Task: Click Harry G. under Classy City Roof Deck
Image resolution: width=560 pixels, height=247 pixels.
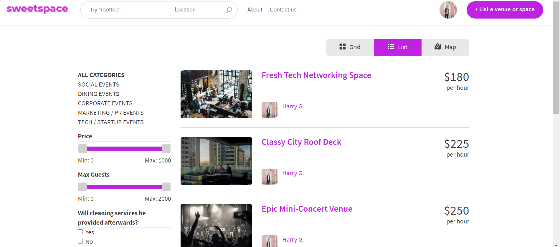Action: [x=293, y=173]
